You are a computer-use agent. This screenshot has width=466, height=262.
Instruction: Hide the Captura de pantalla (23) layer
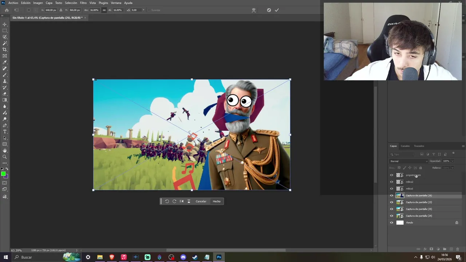coord(392,202)
